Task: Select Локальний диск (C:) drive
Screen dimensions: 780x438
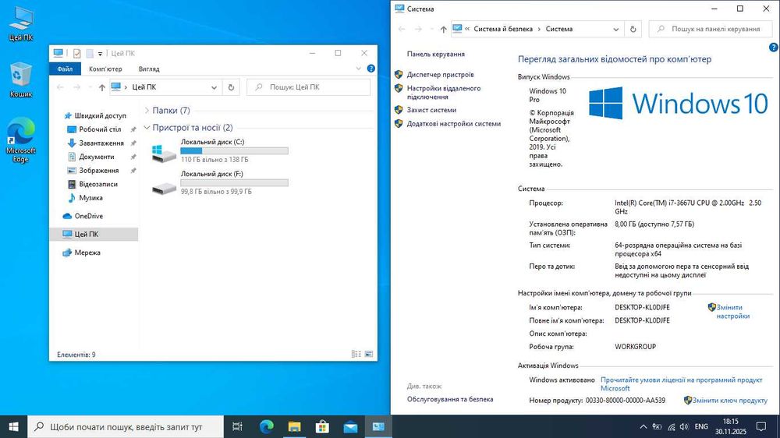Action: [219, 150]
